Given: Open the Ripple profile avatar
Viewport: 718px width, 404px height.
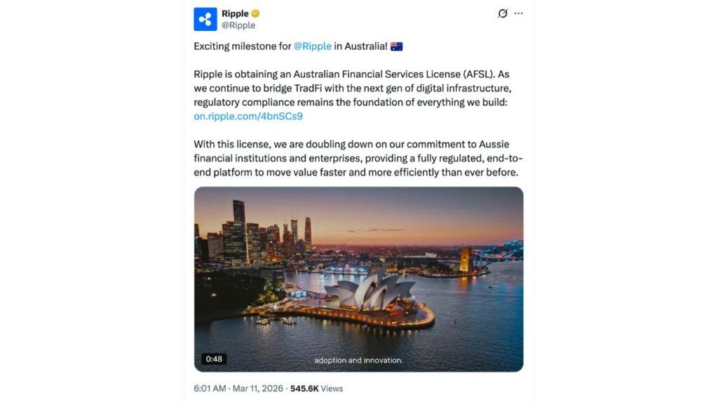Looking at the screenshot, I should (205, 19).
